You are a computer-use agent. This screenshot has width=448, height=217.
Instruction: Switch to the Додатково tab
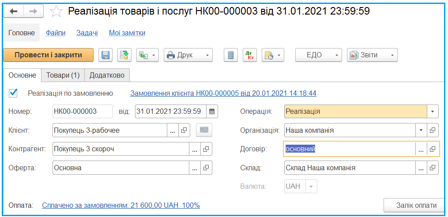[107, 75]
